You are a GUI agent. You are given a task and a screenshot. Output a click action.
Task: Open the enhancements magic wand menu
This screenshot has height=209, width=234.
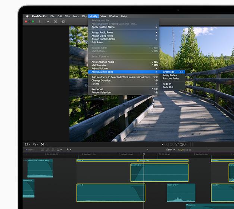click(35, 144)
